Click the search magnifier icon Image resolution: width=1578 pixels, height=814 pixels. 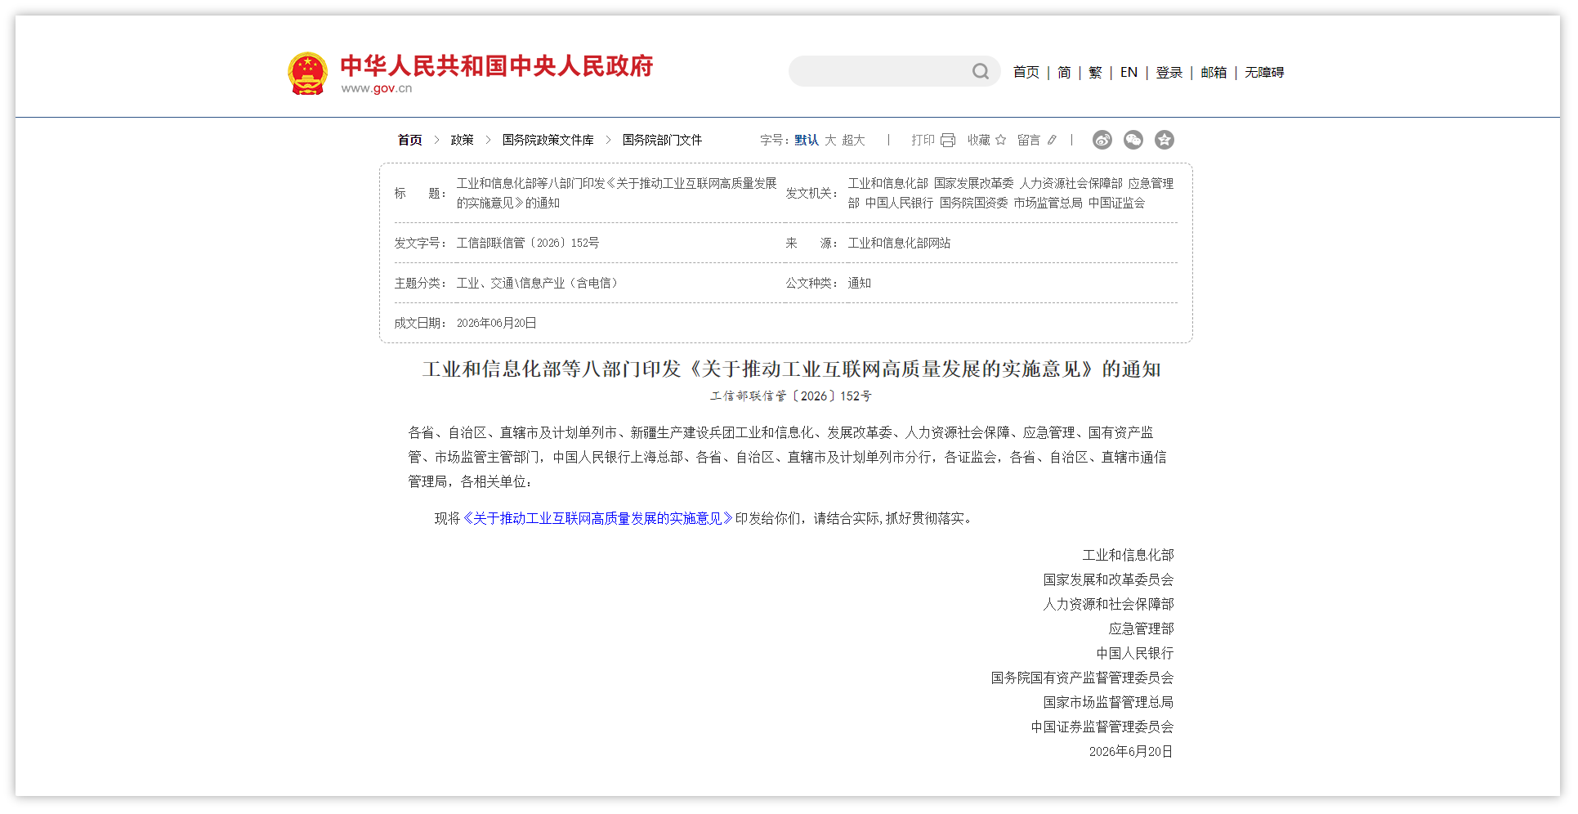[x=980, y=72]
